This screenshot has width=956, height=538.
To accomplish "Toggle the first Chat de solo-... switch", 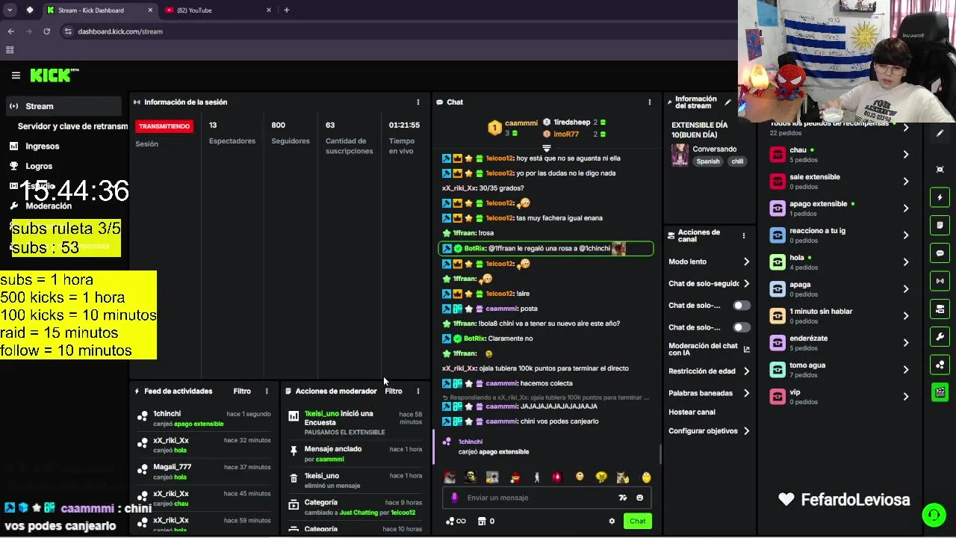I will click(x=741, y=306).
